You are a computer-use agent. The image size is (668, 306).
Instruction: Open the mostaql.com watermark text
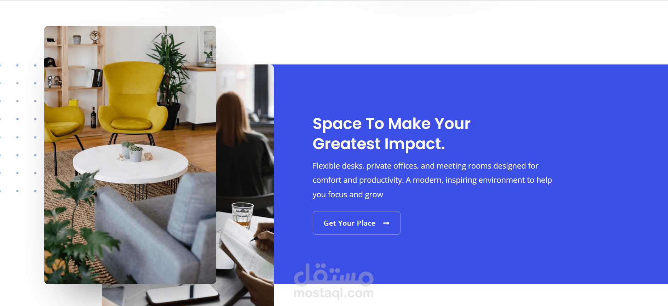[334, 293]
